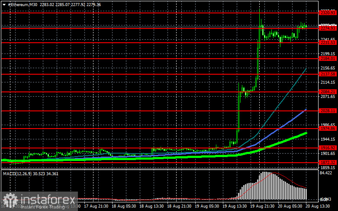Viewport: 338px width, 211px height.
Task: Open the chart menu triangle beside #Ethereum
Action: point(4,4)
